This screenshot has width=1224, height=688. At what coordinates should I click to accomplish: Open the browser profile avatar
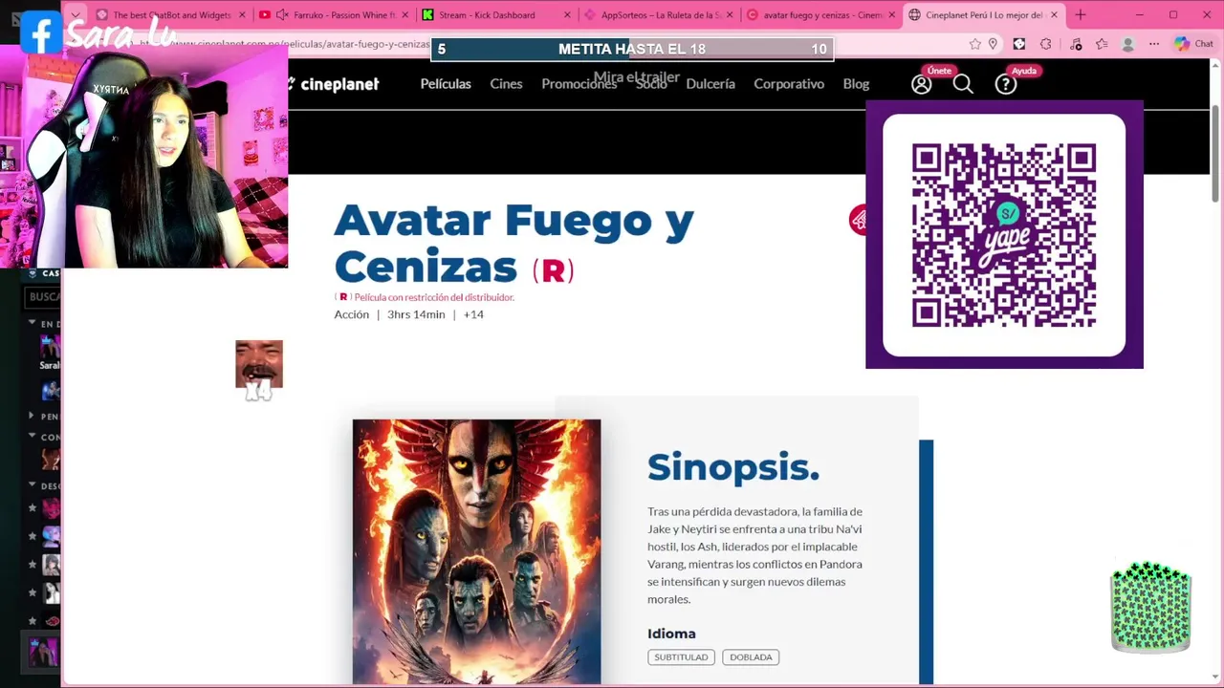[1127, 44]
